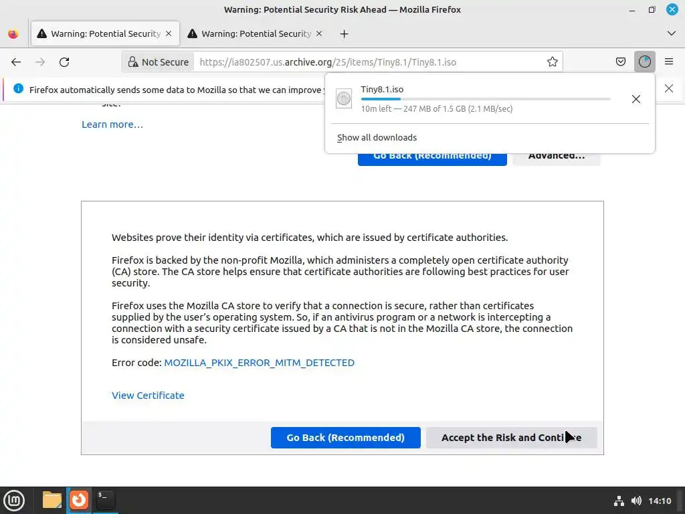Click the Advanced… button
Image resolution: width=685 pixels, height=514 pixels.
coord(556,158)
